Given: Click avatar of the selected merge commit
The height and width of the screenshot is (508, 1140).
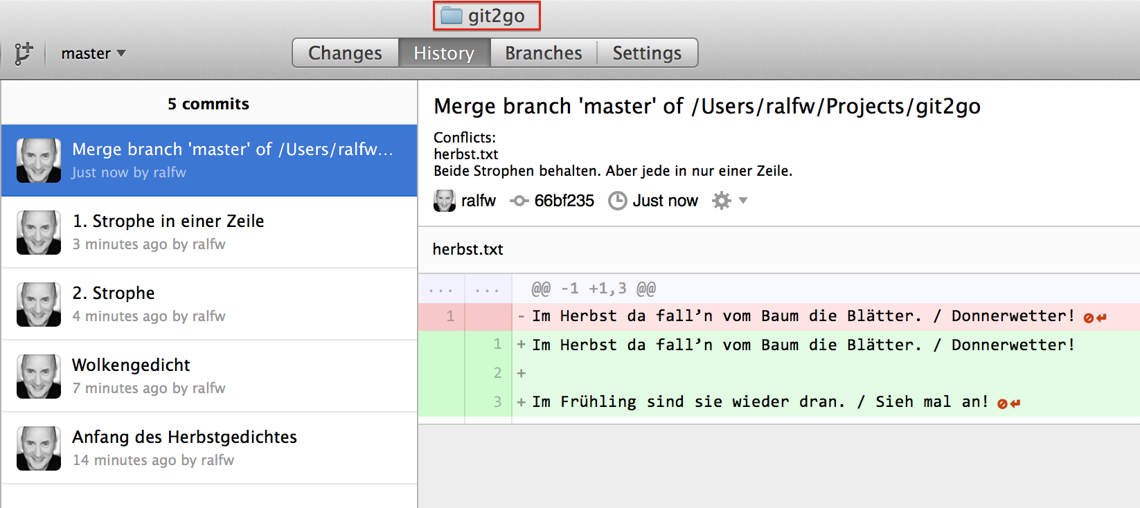Looking at the screenshot, I should click(x=39, y=161).
